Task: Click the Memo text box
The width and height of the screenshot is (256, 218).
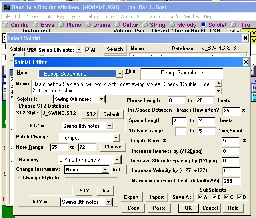Action: pyautogui.click(x=123, y=87)
